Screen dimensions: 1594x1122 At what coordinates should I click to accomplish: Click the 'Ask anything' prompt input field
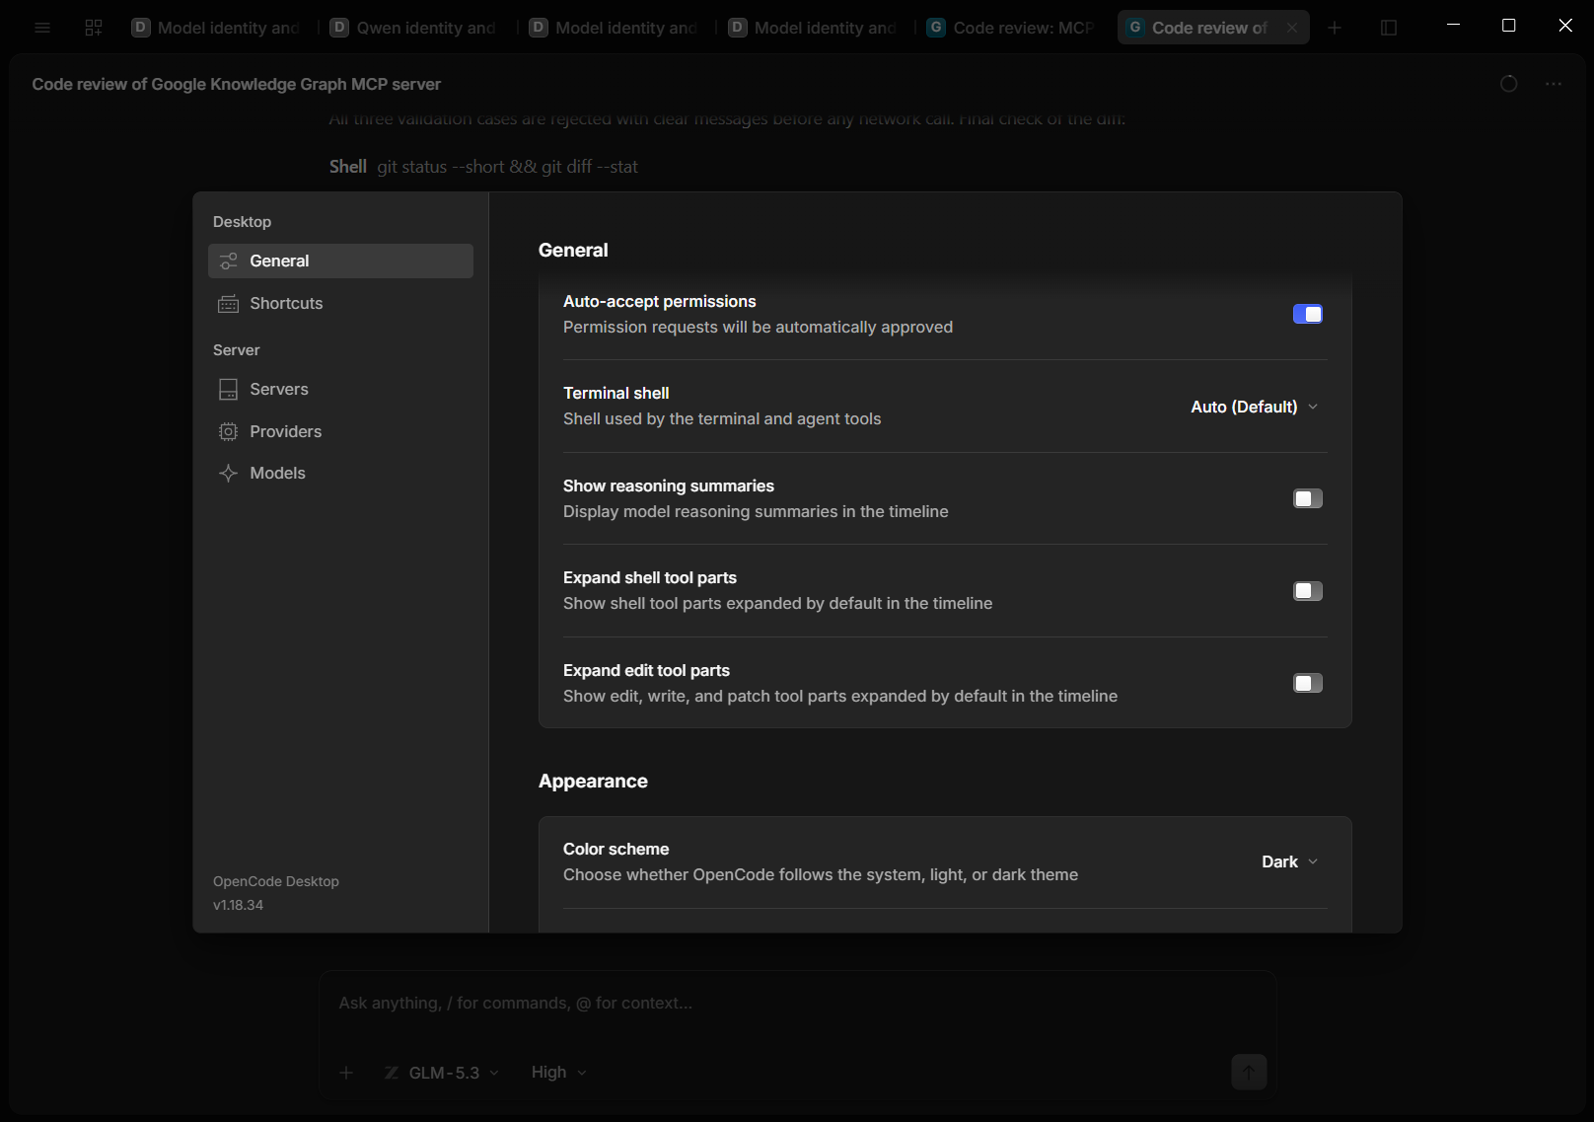click(x=797, y=1004)
